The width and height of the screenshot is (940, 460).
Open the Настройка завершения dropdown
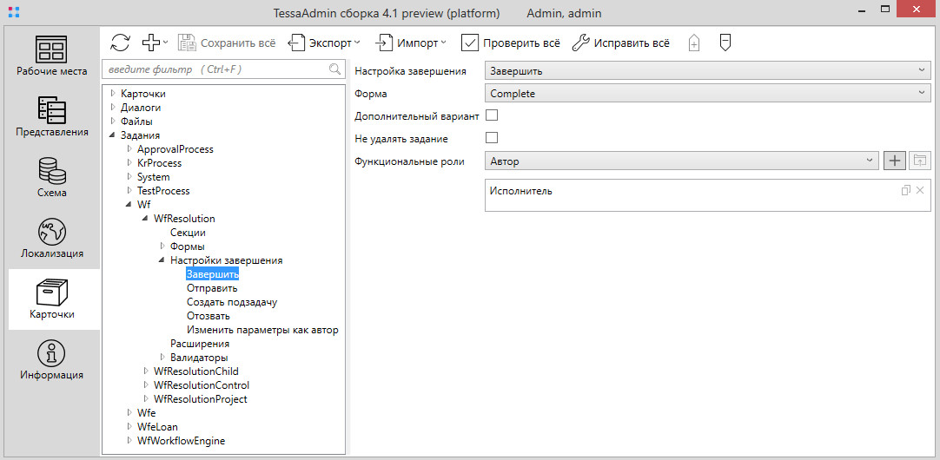(707, 71)
